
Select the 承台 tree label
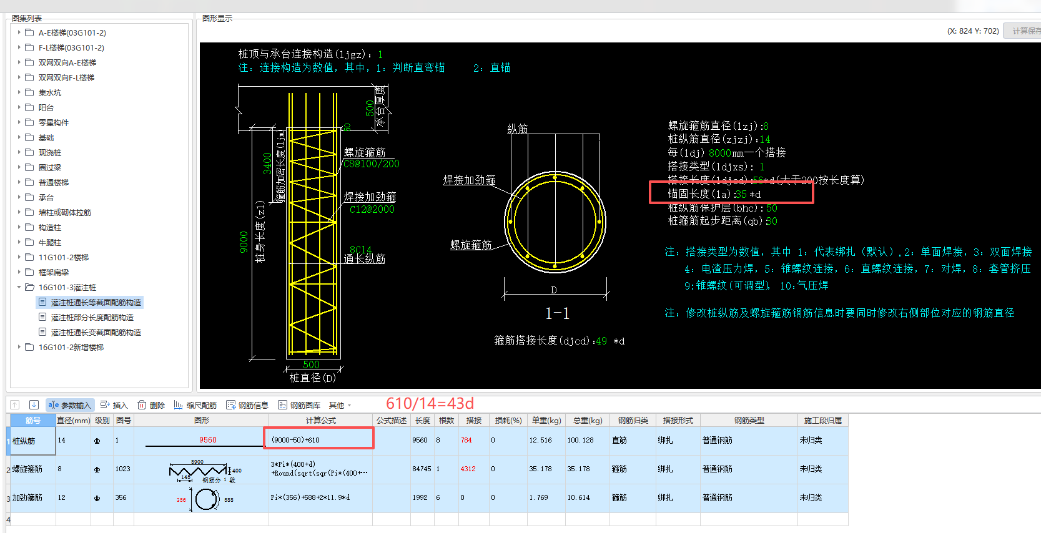tap(46, 197)
